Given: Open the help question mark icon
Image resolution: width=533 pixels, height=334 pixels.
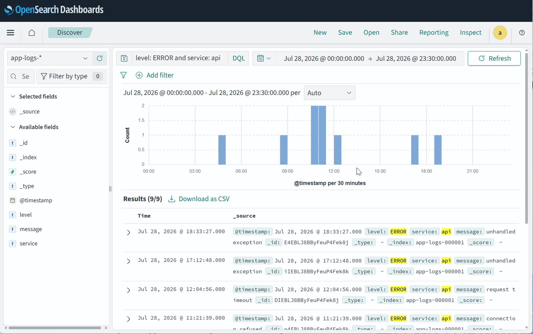Looking at the screenshot, I should (x=522, y=33).
